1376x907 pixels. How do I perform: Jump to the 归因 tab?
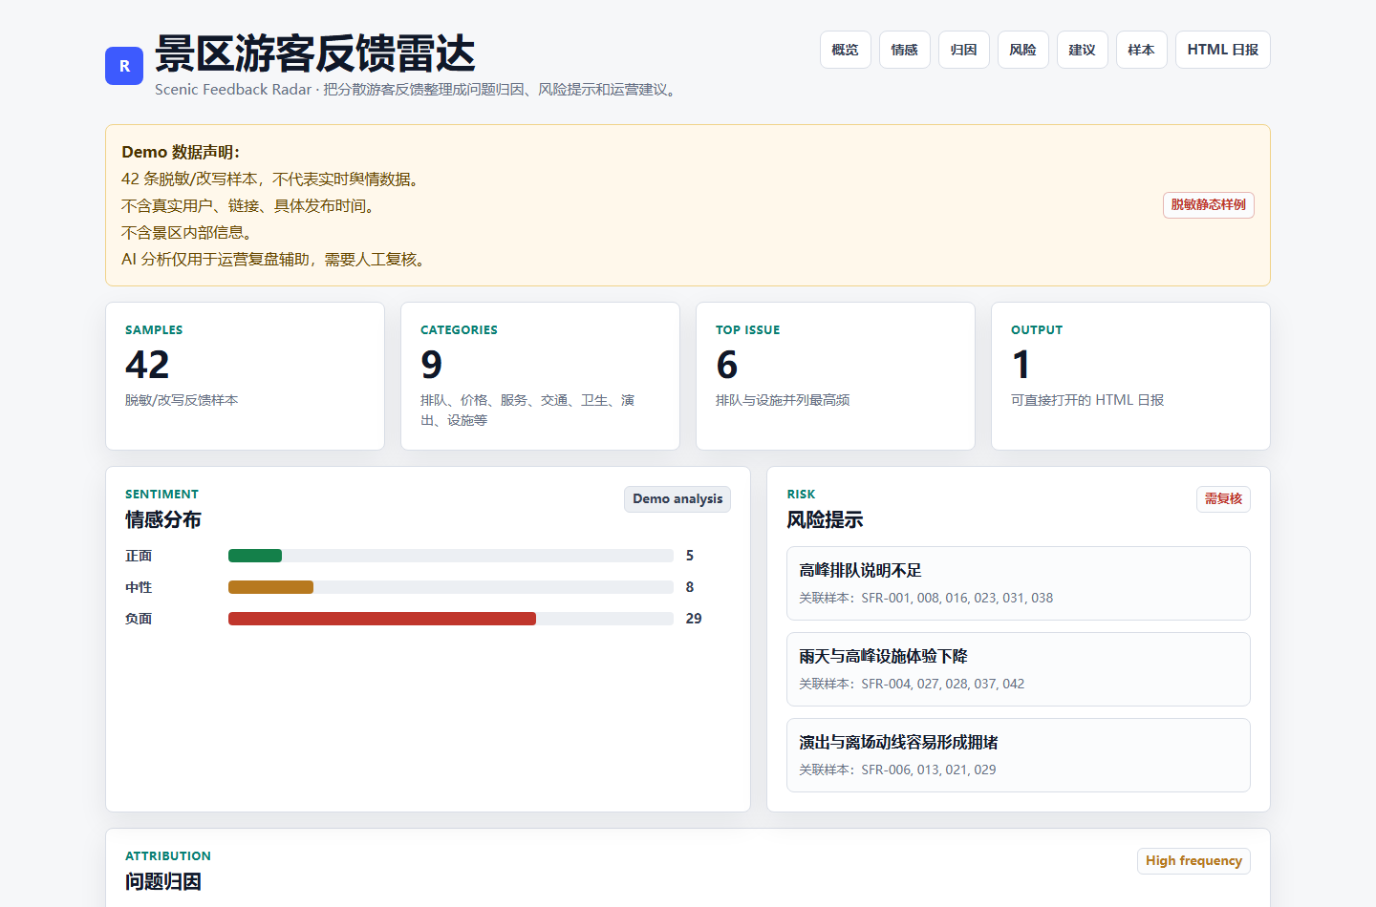click(x=964, y=50)
